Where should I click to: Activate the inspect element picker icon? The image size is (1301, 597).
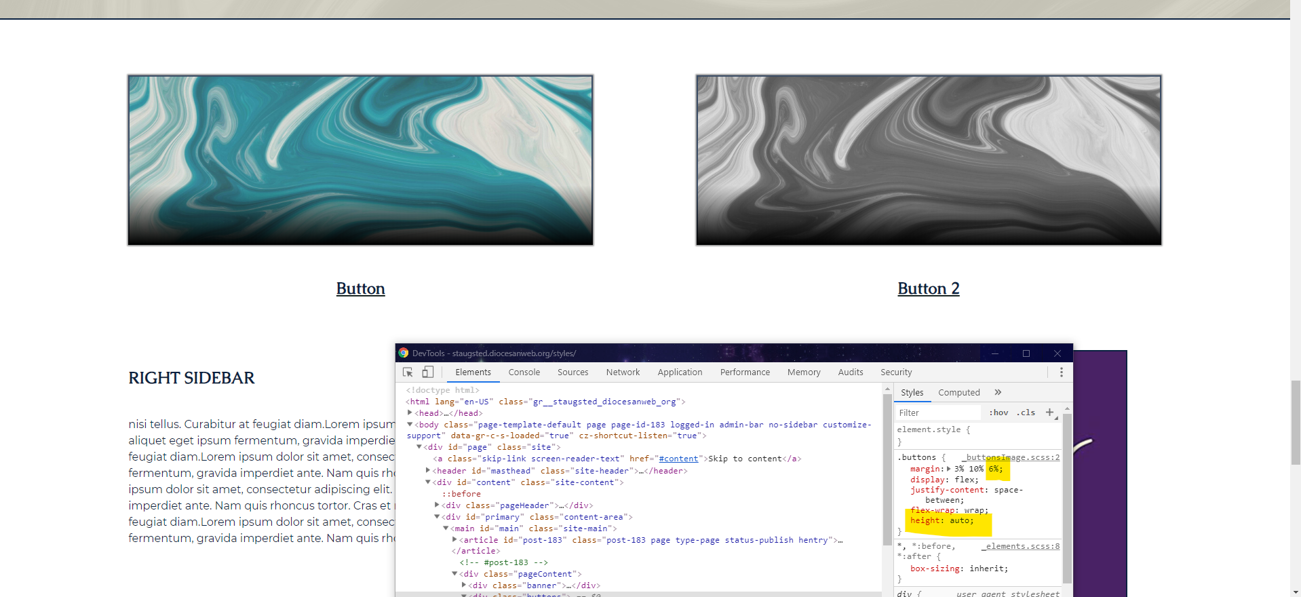point(408,372)
